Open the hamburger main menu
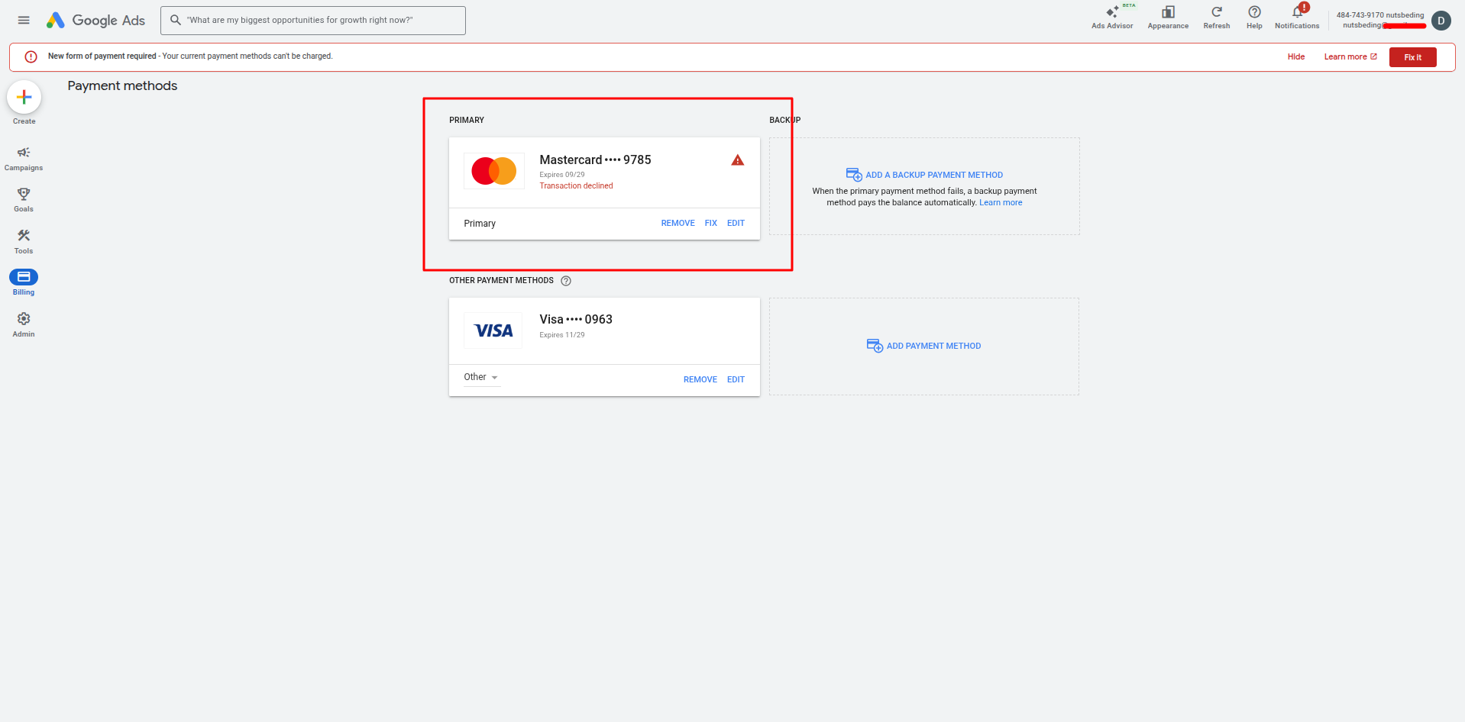Screen dimensions: 1465x722 tap(24, 20)
